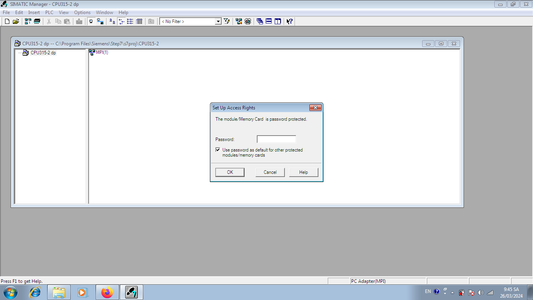Open the Filter edit funnel icon
The height and width of the screenshot is (300, 533).
tap(227, 21)
